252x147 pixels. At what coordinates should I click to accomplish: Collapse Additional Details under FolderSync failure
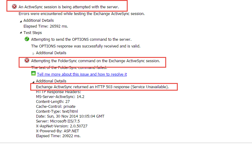click(x=33, y=82)
